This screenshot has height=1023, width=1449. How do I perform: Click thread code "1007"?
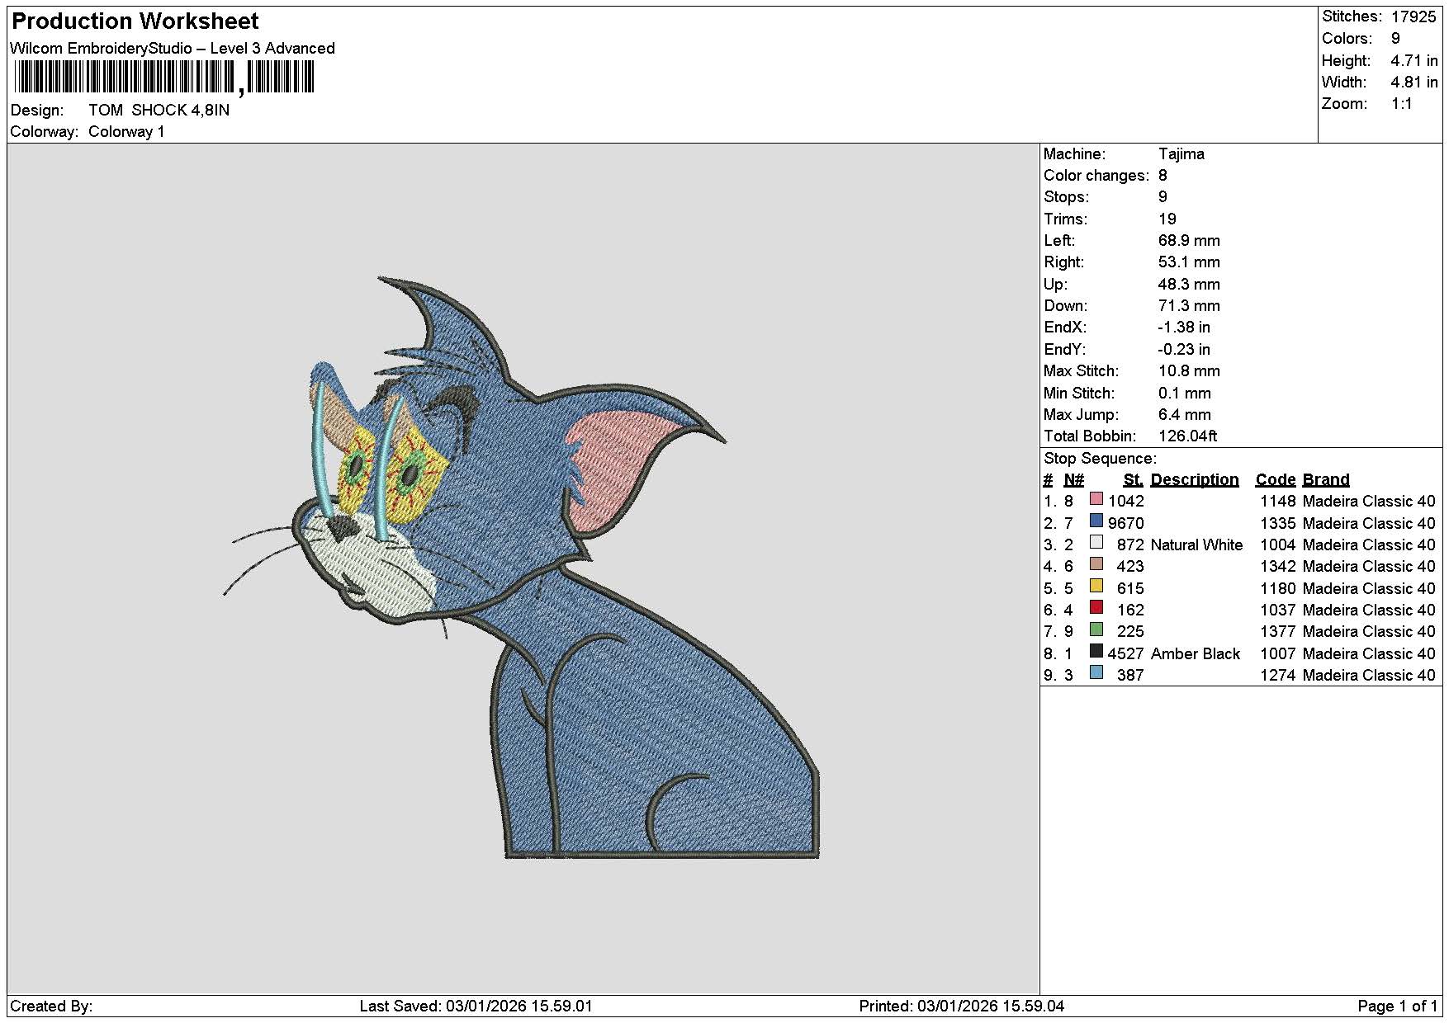pos(1278,654)
